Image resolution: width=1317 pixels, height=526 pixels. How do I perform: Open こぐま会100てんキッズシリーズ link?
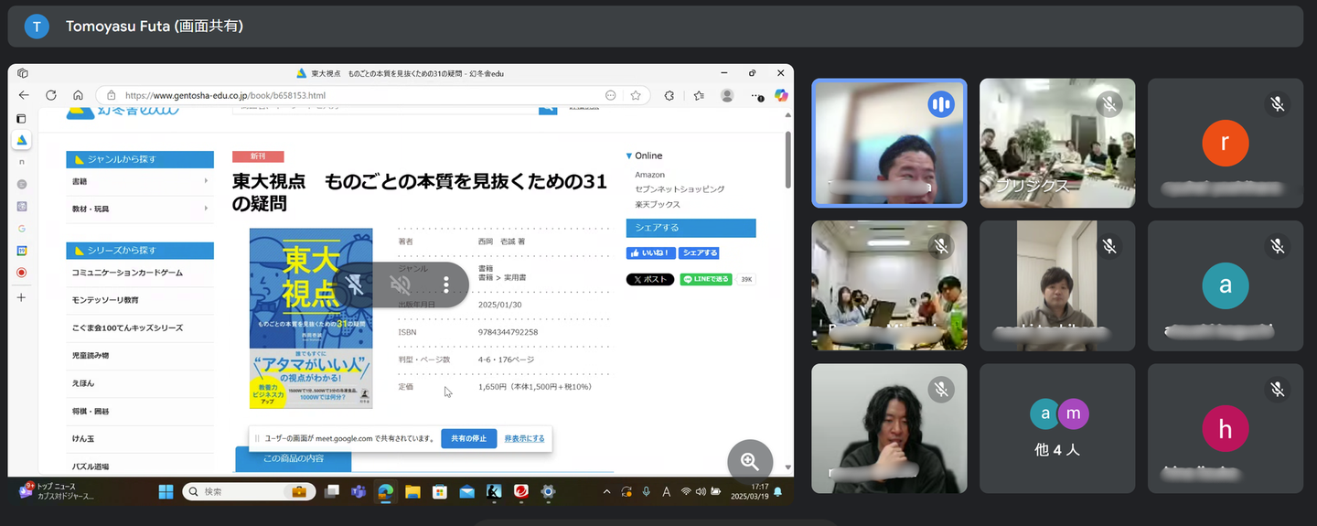tap(127, 327)
